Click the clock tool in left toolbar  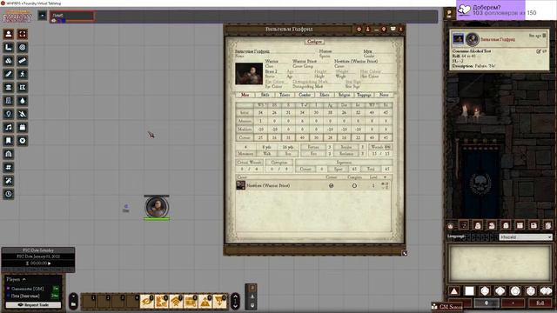[9, 194]
